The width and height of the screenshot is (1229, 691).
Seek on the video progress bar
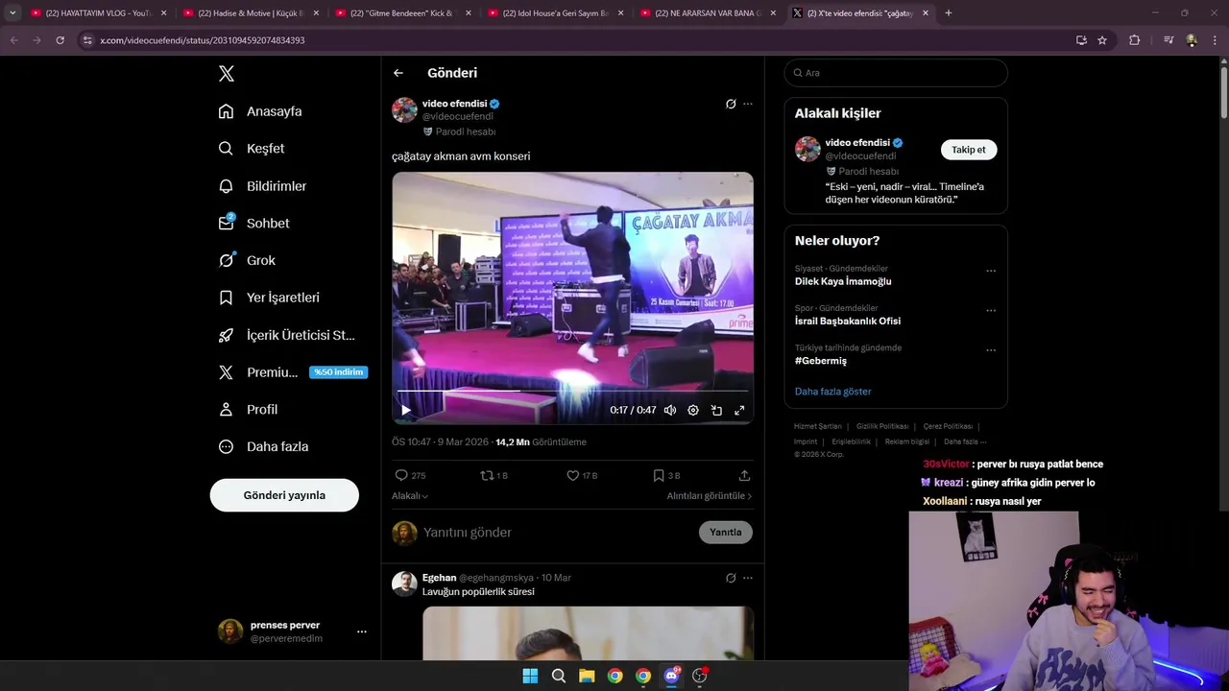coord(572,392)
